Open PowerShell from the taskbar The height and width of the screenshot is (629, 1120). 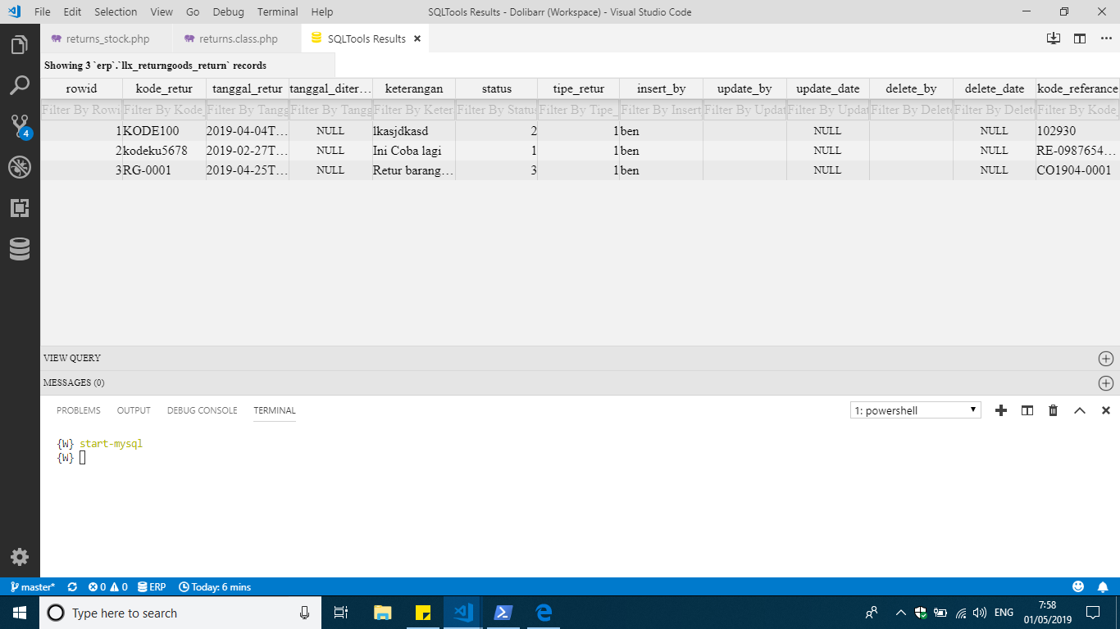(503, 613)
